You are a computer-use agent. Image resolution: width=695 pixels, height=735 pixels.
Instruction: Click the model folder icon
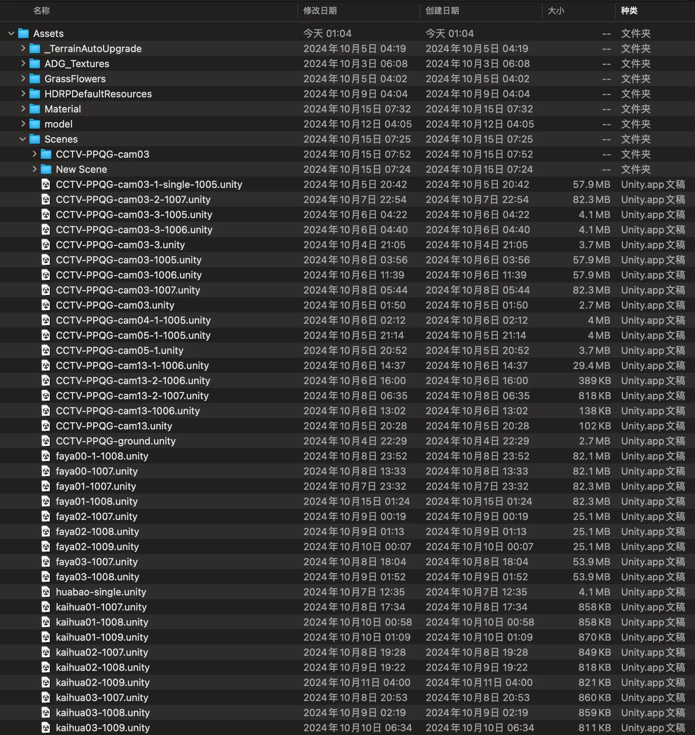[x=35, y=124]
